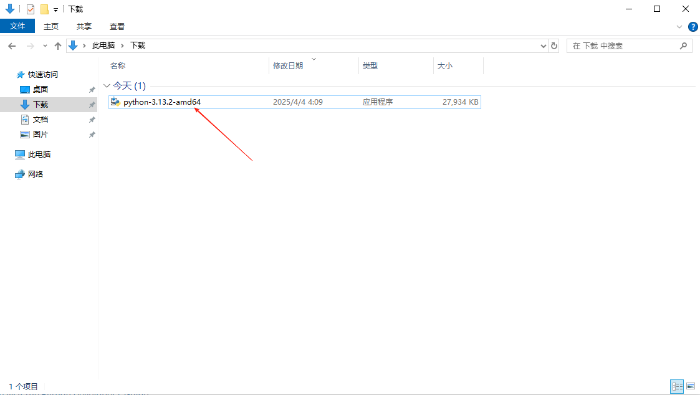The height and width of the screenshot is (395, 700).
Task: Expand the ribbon with the chevron
Action: click(x=679, y=27)
